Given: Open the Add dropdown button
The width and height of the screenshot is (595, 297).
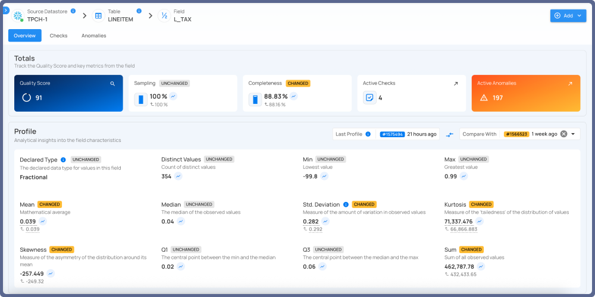Looking at the screenshot, I should pos(568,15).
